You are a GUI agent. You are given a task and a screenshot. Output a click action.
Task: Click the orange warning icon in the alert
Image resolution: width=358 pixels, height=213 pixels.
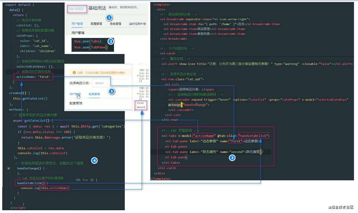[74, 73]
